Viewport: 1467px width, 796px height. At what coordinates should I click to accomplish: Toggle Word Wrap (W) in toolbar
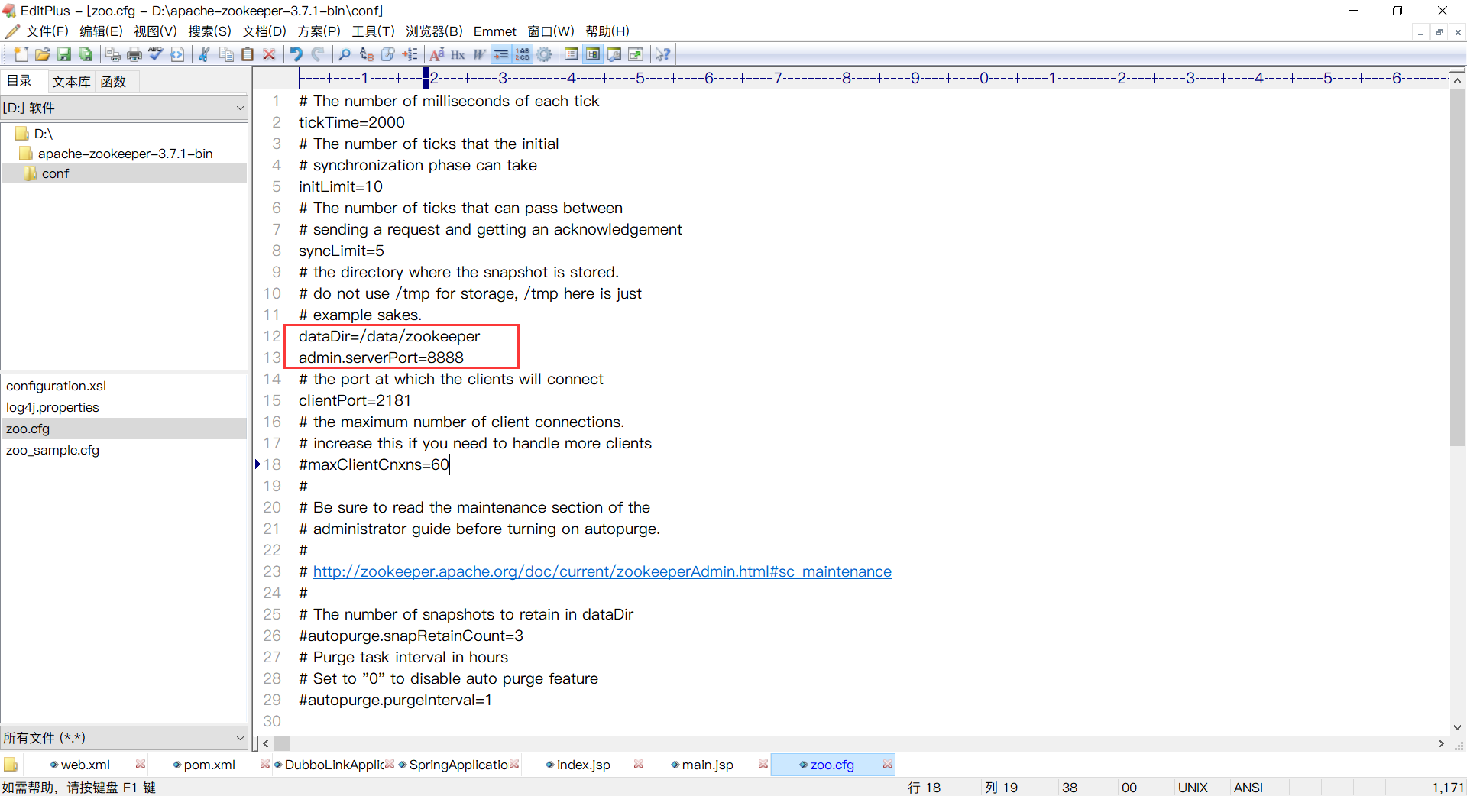coord(480,54)
